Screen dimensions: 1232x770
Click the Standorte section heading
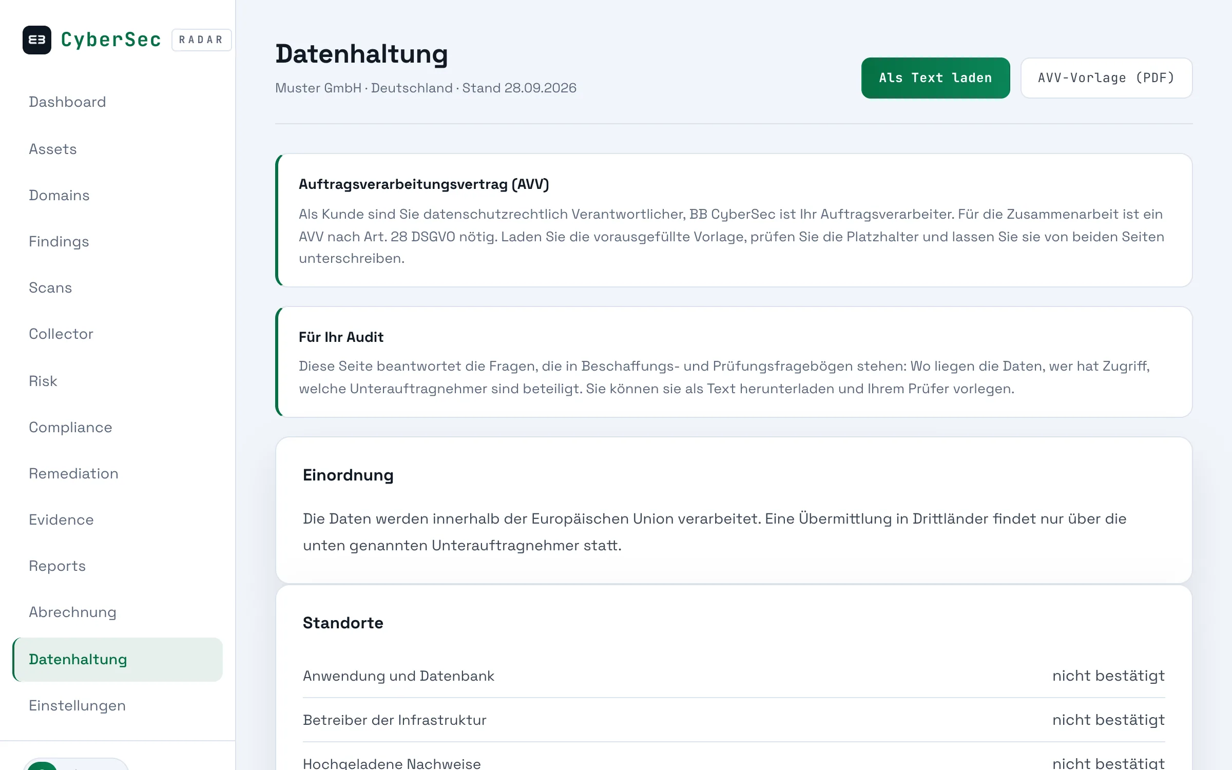[343, 623]
